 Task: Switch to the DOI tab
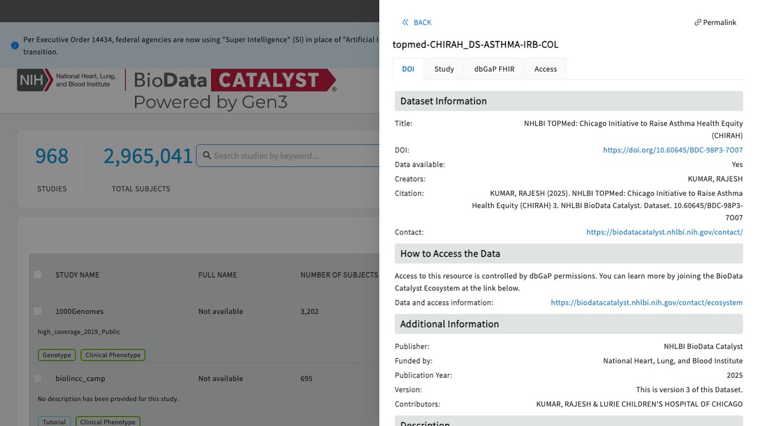pos(408,69)
